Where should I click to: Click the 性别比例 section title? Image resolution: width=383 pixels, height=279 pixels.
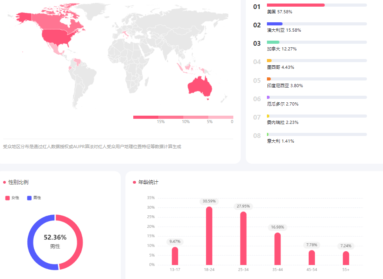[x=18, y=182]
